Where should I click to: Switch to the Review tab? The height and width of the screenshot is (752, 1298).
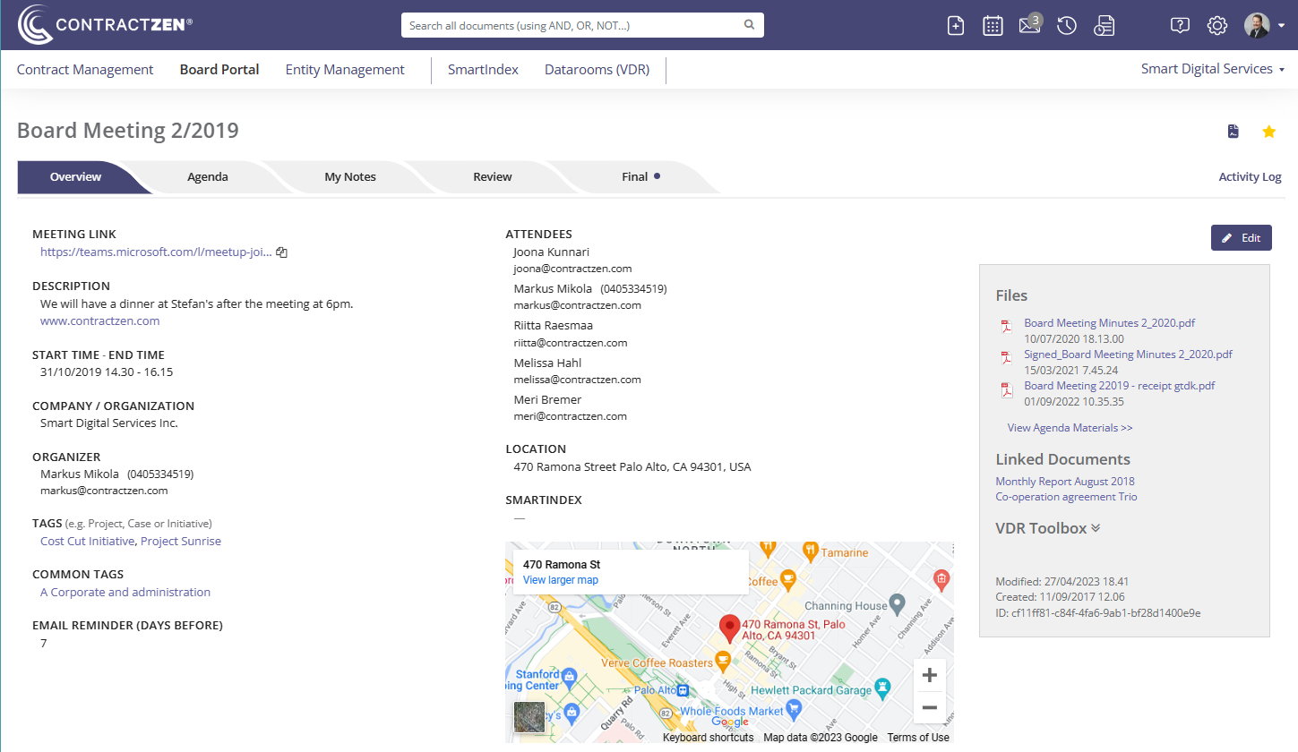(493, 177)
